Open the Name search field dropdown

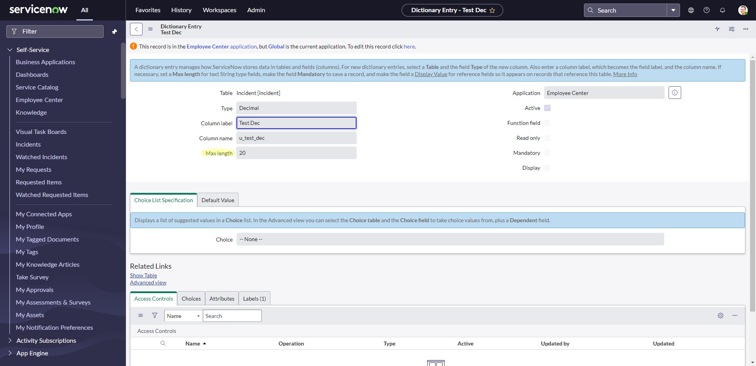[x=183, y=316]
